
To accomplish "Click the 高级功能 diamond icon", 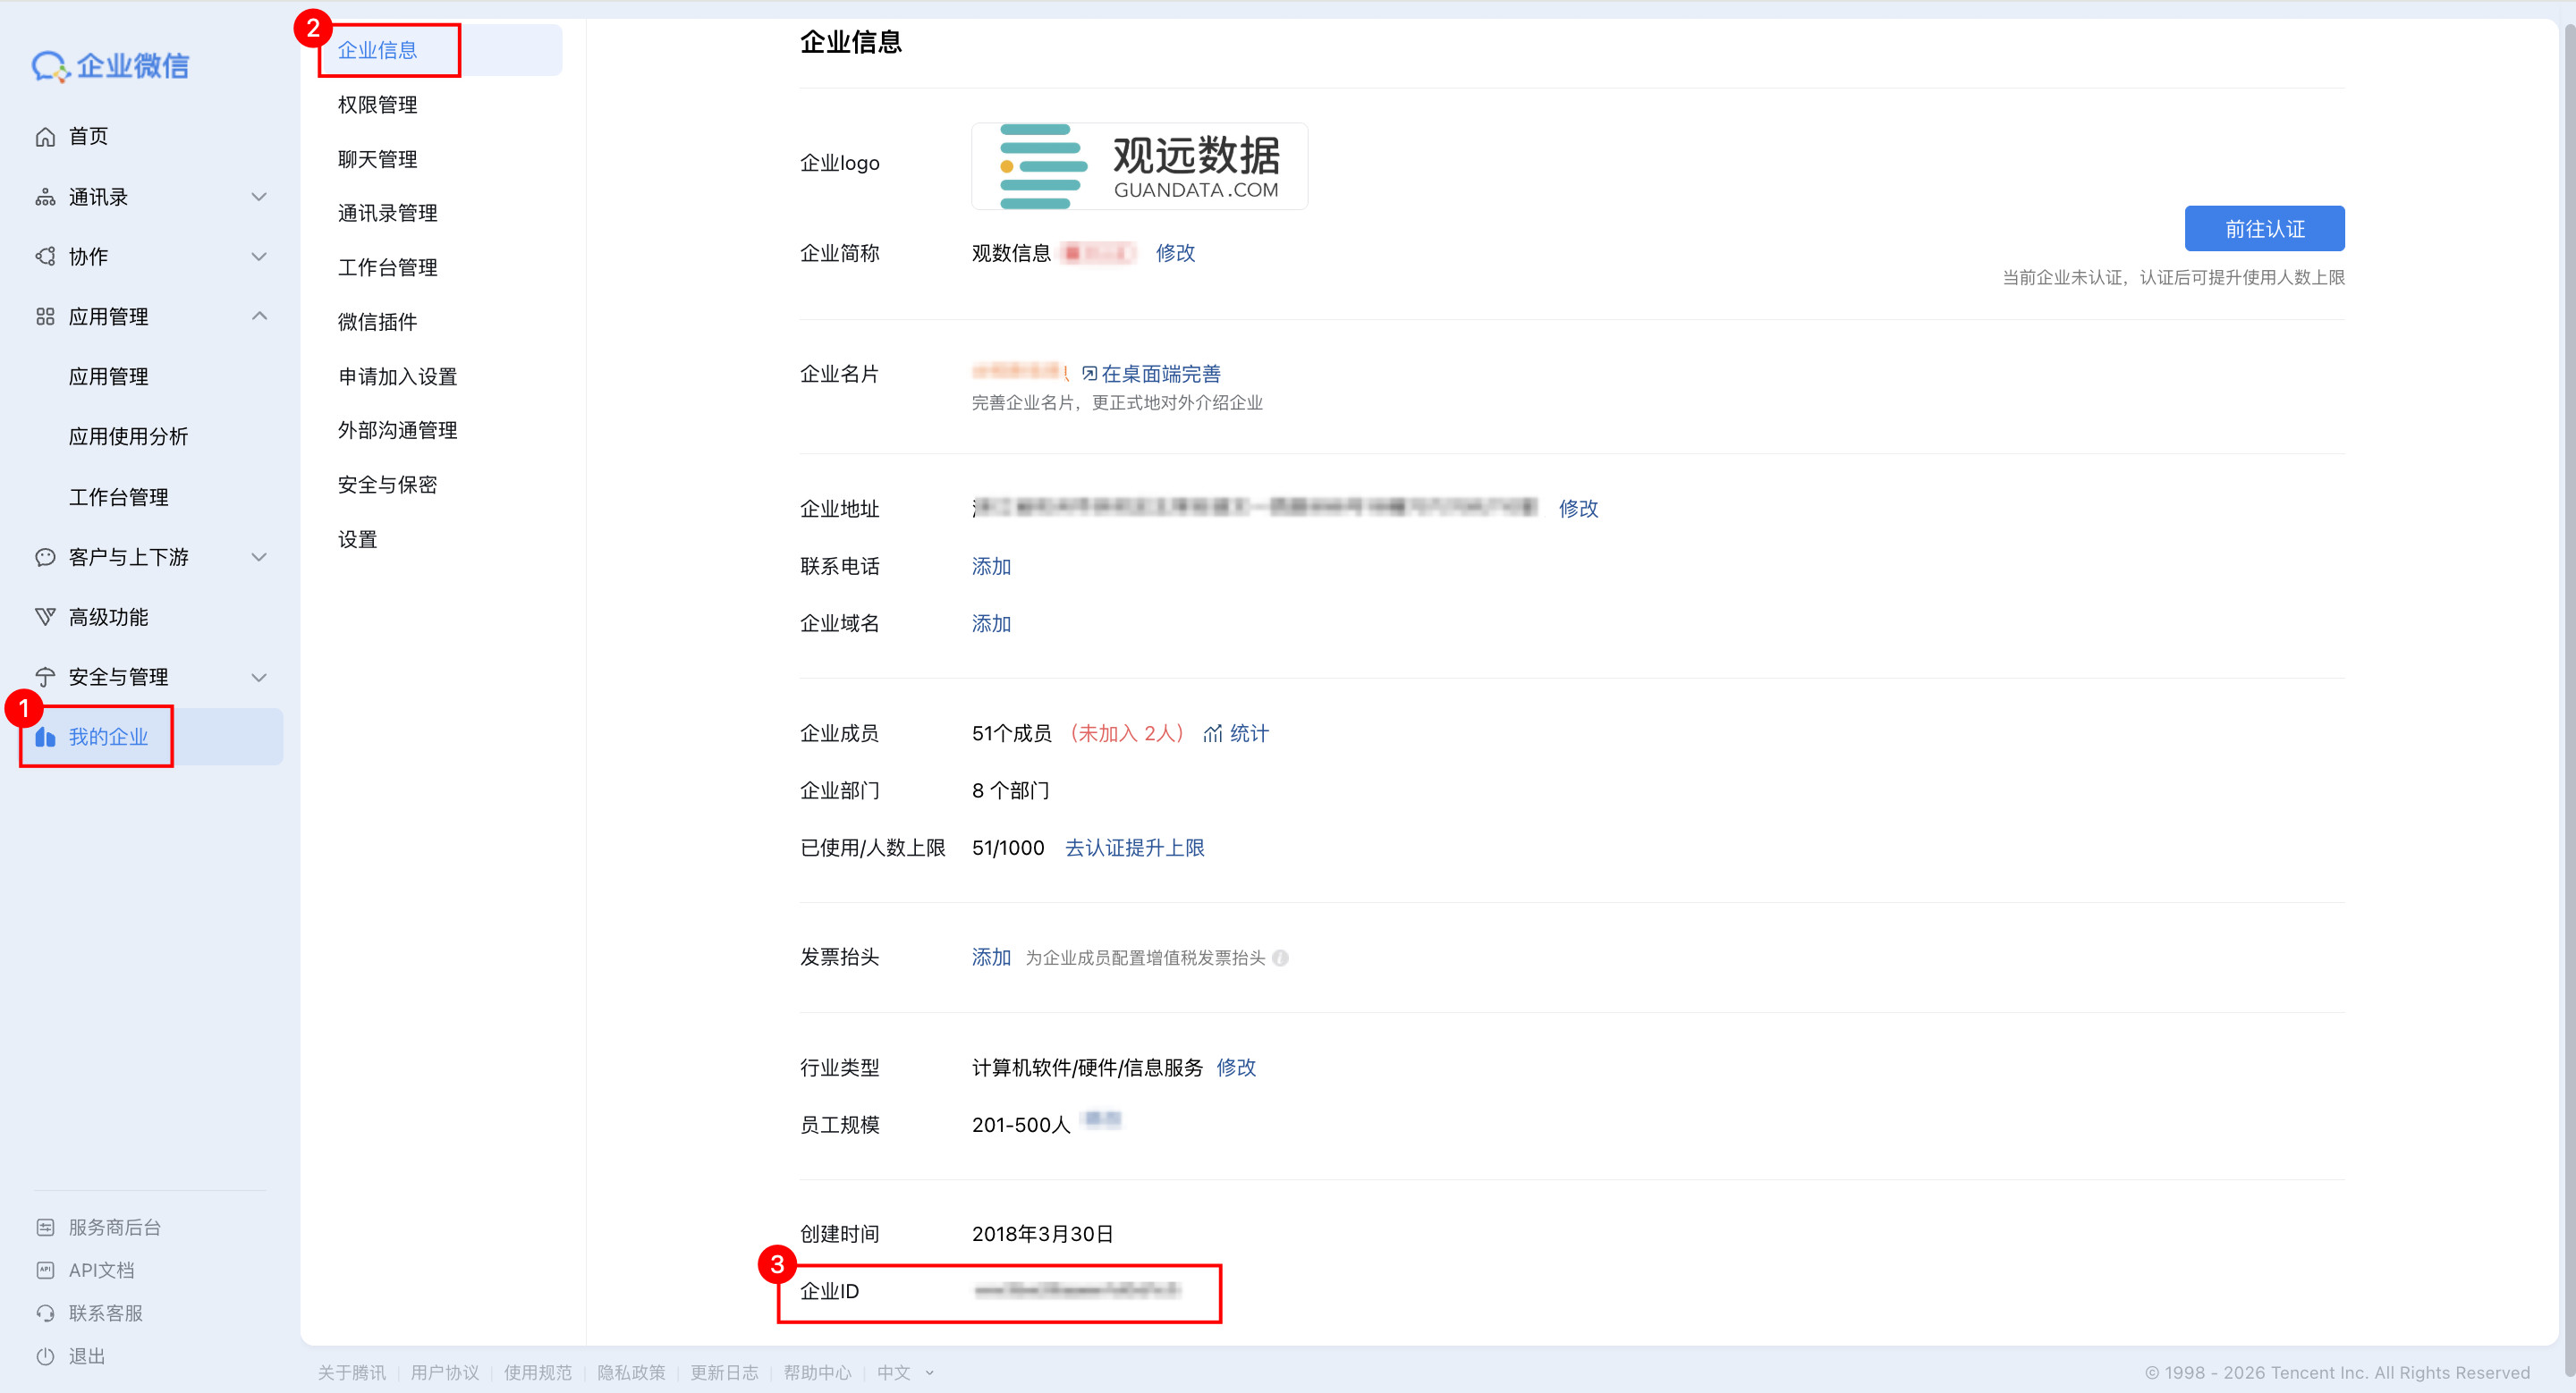I will tap(45, 617).
